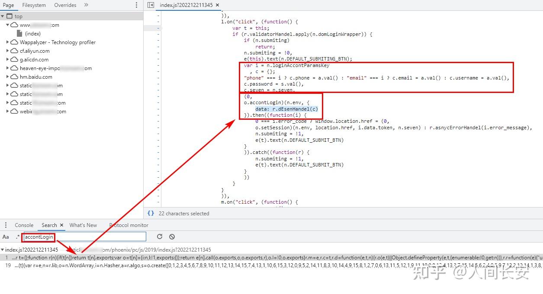Open the Page navigator tab
Screen dimensions: 543x294
click(8, 5)
